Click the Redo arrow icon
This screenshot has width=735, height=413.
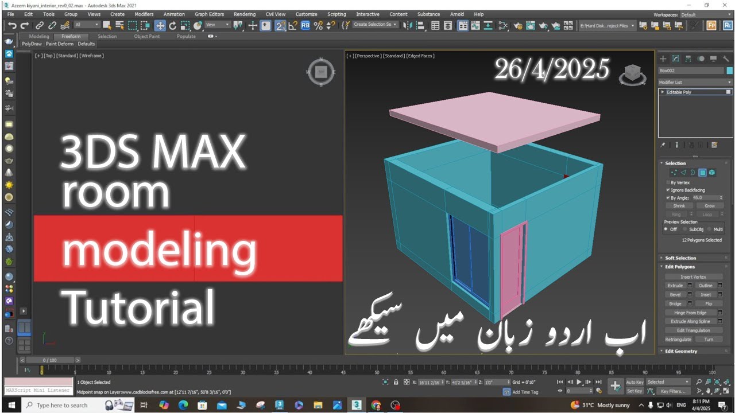pyautogui.click(x=24, y=25)
